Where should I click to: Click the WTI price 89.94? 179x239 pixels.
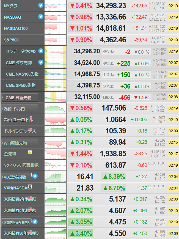click(117, 142)
